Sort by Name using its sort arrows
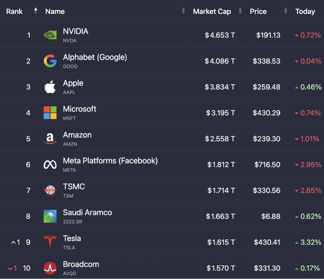The width and height of the screenshot is (324, 279). (184, 11)
